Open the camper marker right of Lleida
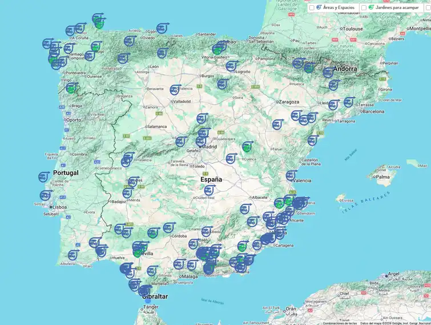Screen dimensions: 431x325 pos(334,105)
